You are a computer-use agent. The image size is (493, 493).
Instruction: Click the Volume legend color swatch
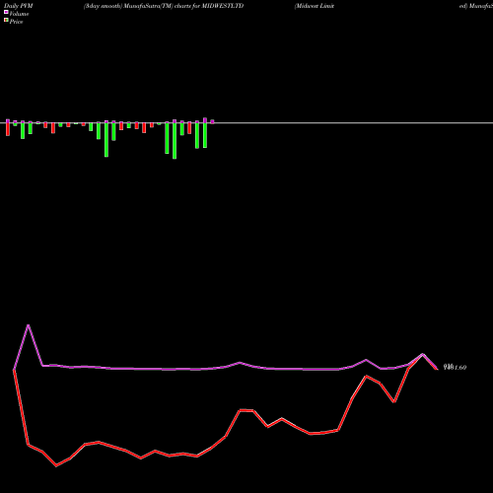coord(6,12)
